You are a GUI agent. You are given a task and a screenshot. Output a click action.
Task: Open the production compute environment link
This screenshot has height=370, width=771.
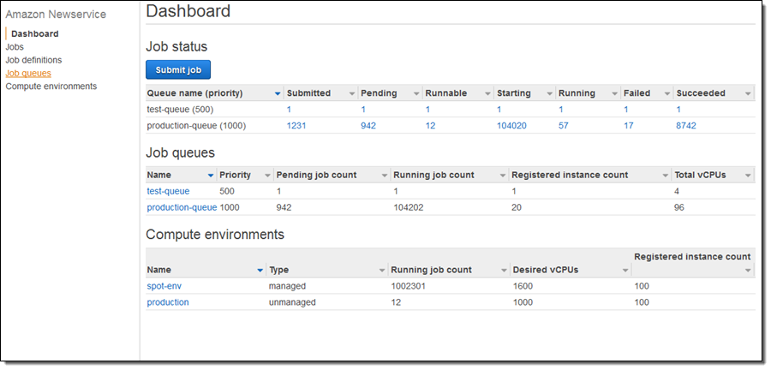coord(168,302)
